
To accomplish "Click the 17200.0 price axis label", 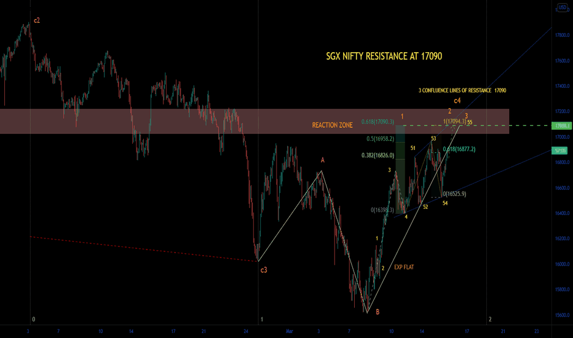I will click(562, 111).
